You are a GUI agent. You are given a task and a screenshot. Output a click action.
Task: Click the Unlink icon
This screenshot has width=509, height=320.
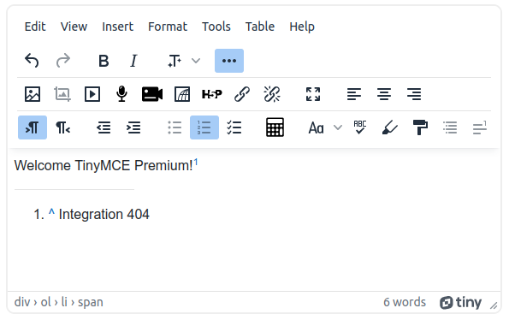(x=272, y=94)
